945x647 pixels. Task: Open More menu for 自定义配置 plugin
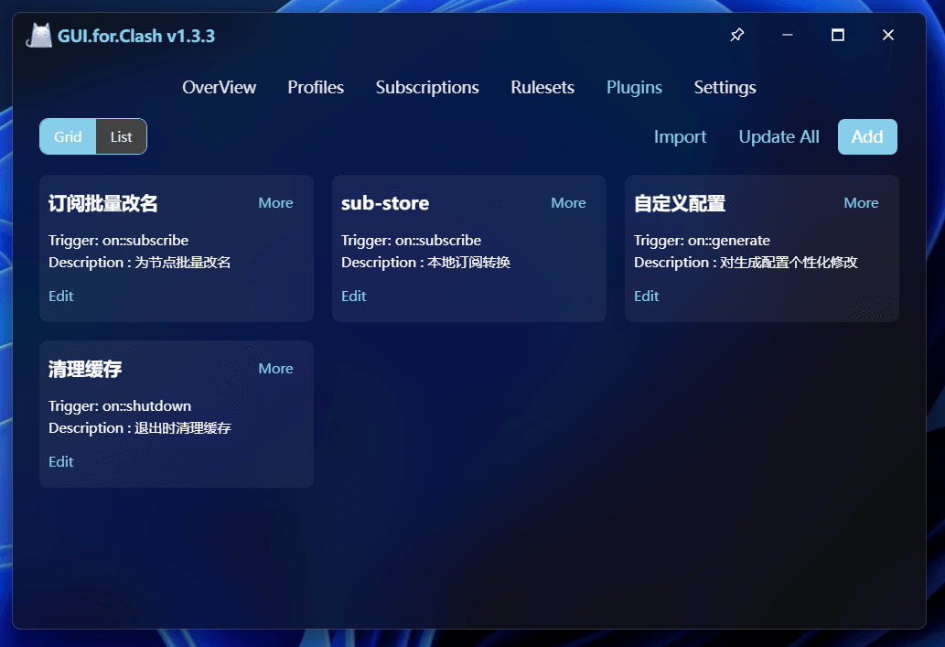861,203
